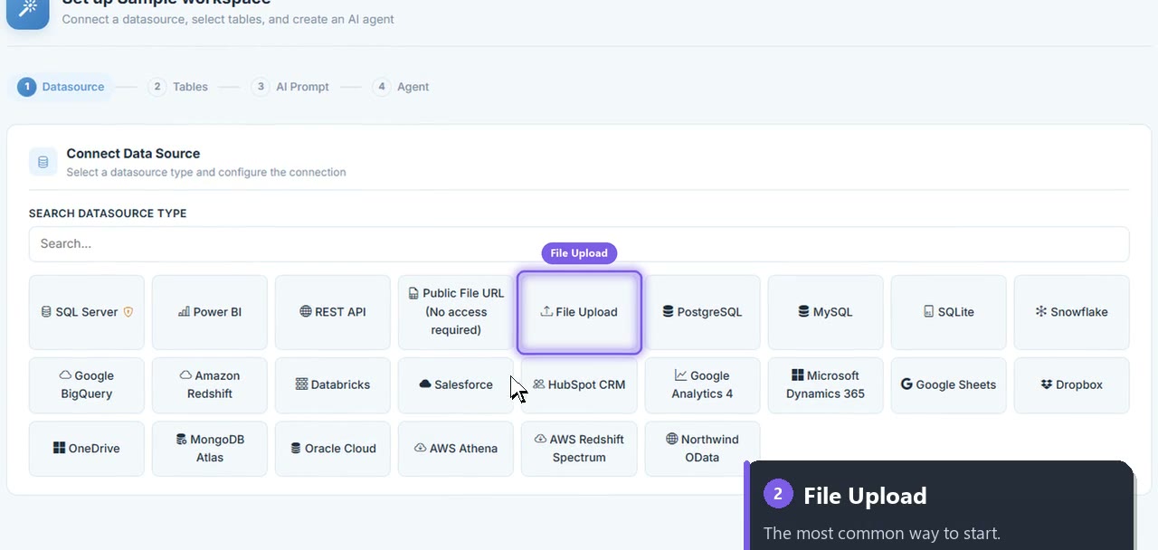Click the Connect Data Source header icon

(43, 162)
